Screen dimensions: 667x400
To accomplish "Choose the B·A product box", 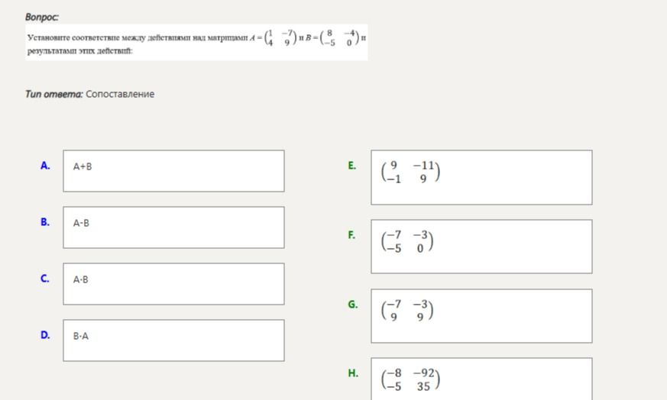I will (173, 340).
